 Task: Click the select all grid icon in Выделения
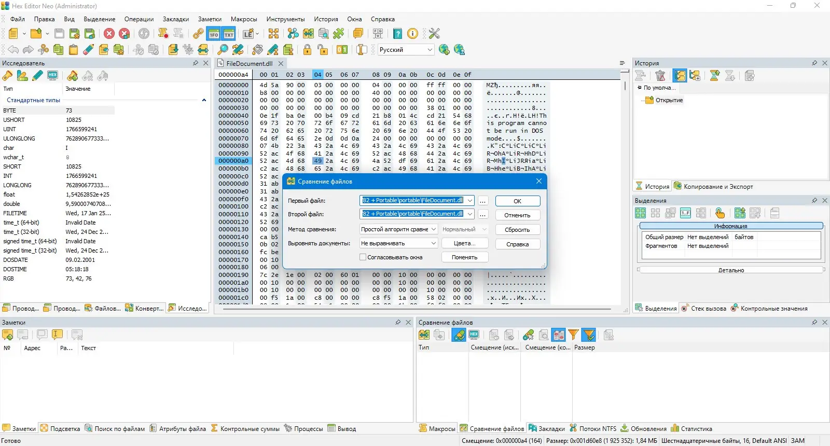coord(641,213)
